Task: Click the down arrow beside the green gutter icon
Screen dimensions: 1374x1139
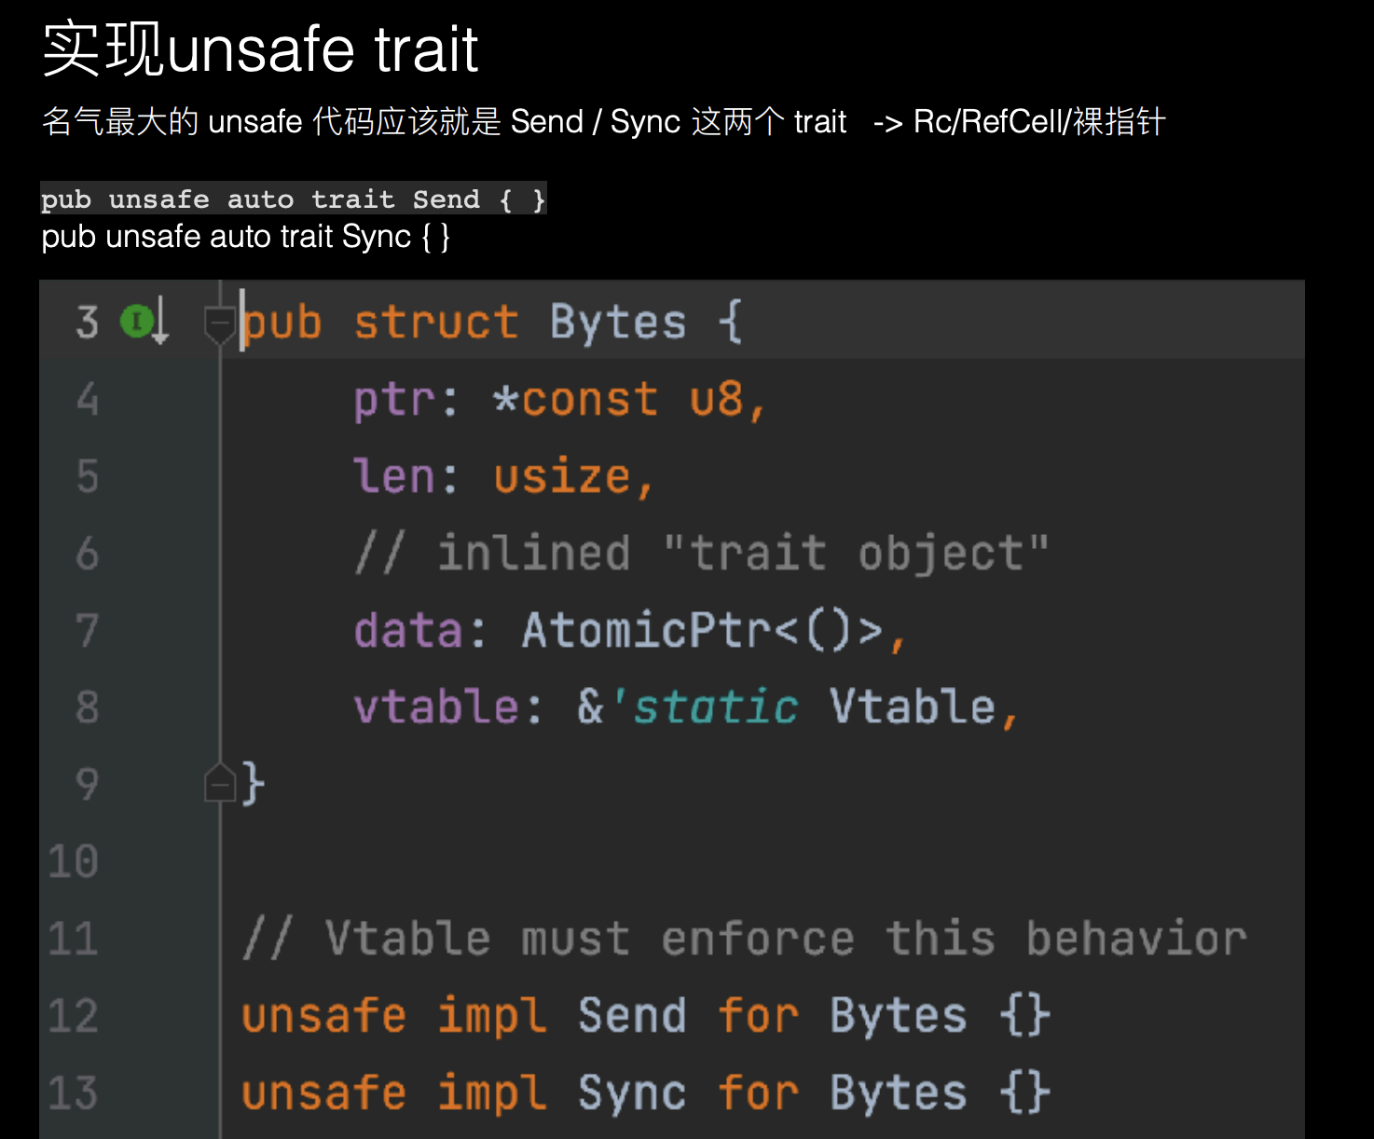Action: point(160,322)
